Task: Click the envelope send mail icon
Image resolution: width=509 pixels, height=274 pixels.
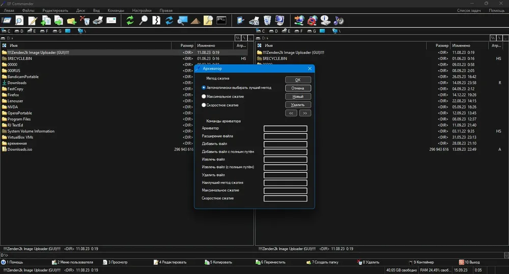Action: (111, 20)
